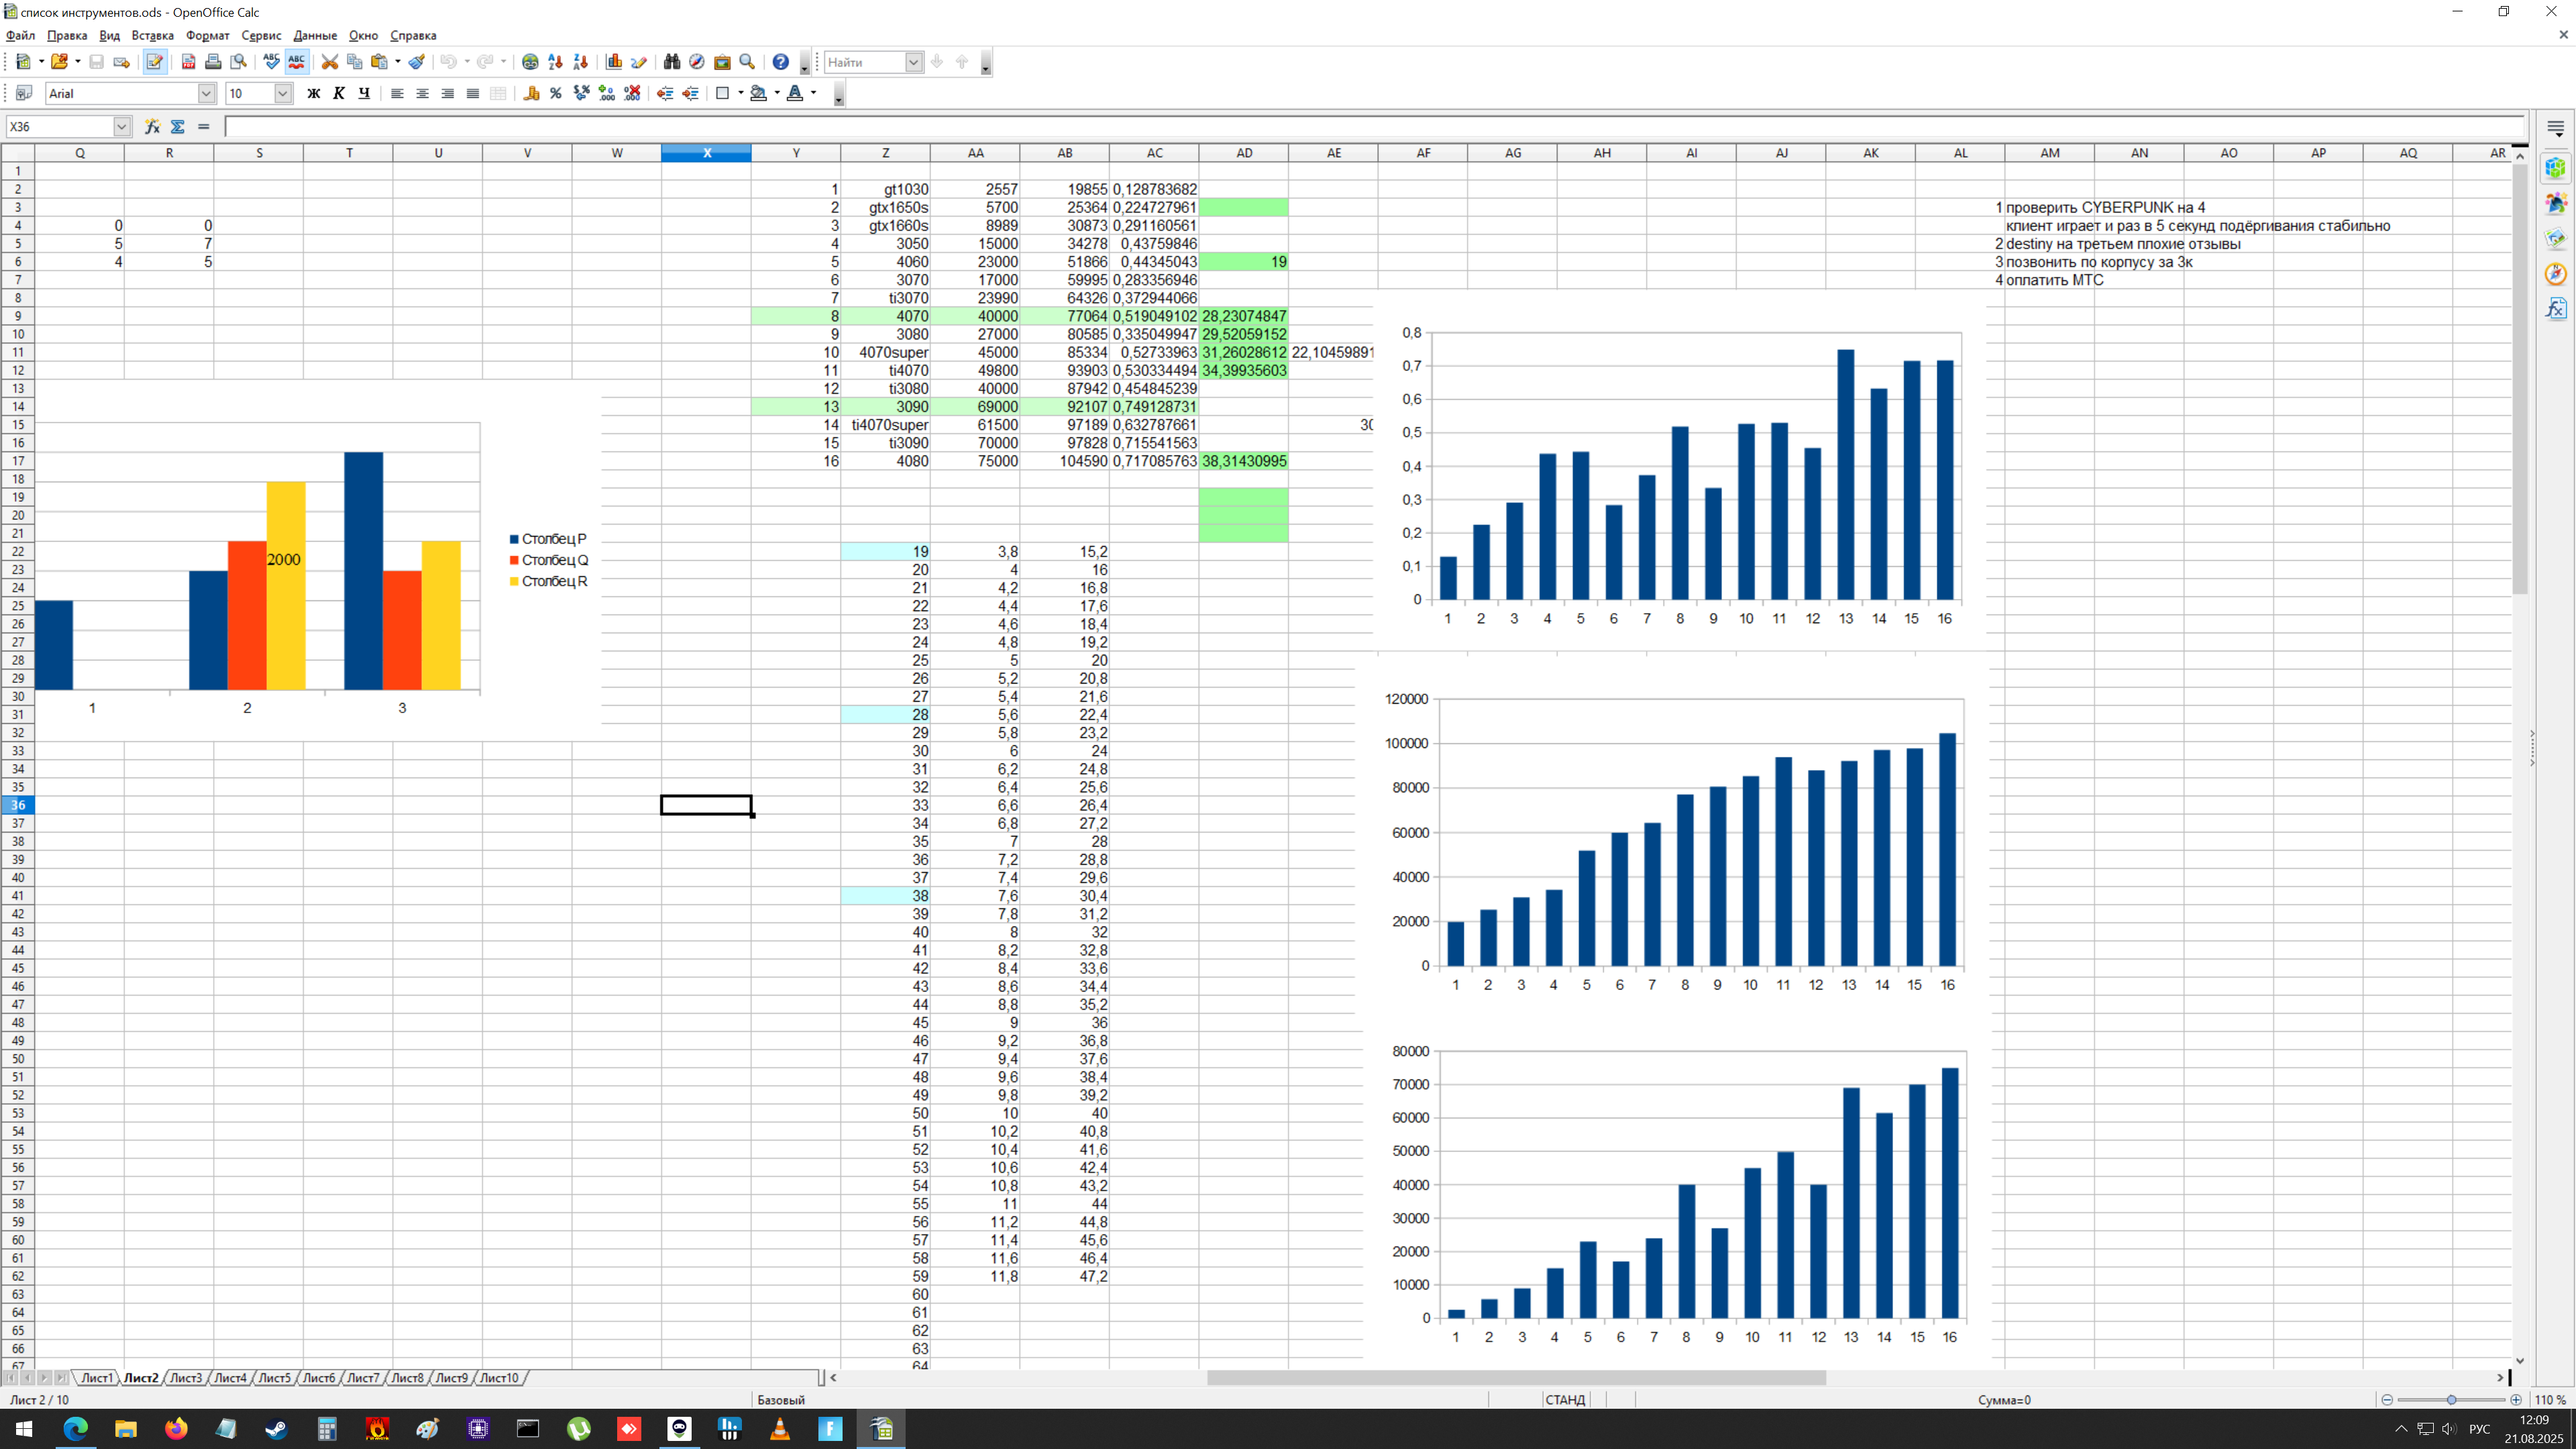Screen dimensions: 2576x1449
Task: Add decimal place icon
Action: 607,93
